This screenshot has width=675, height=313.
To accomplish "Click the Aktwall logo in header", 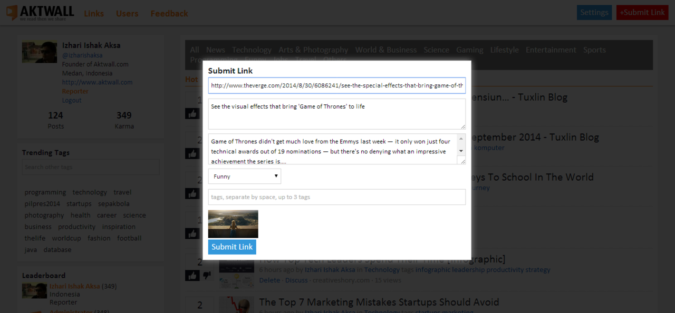I will pos(40,13).
